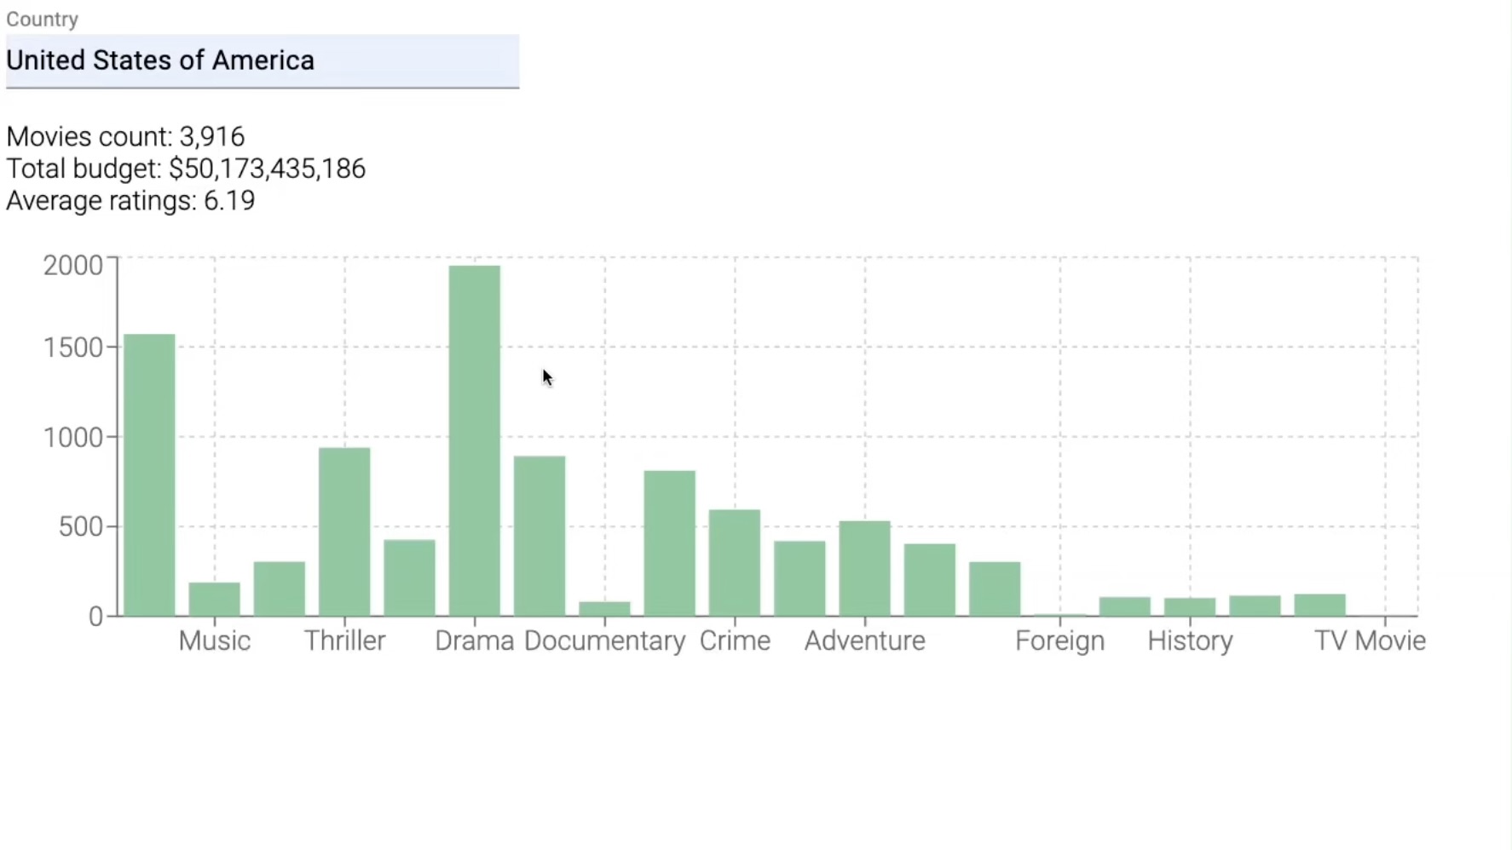Screen dimensions: 1512x850
Task: Click the Adventure x-axis label
Action: pos(864,640)
